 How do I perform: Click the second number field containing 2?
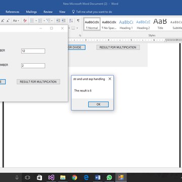(x=33, y=66)
